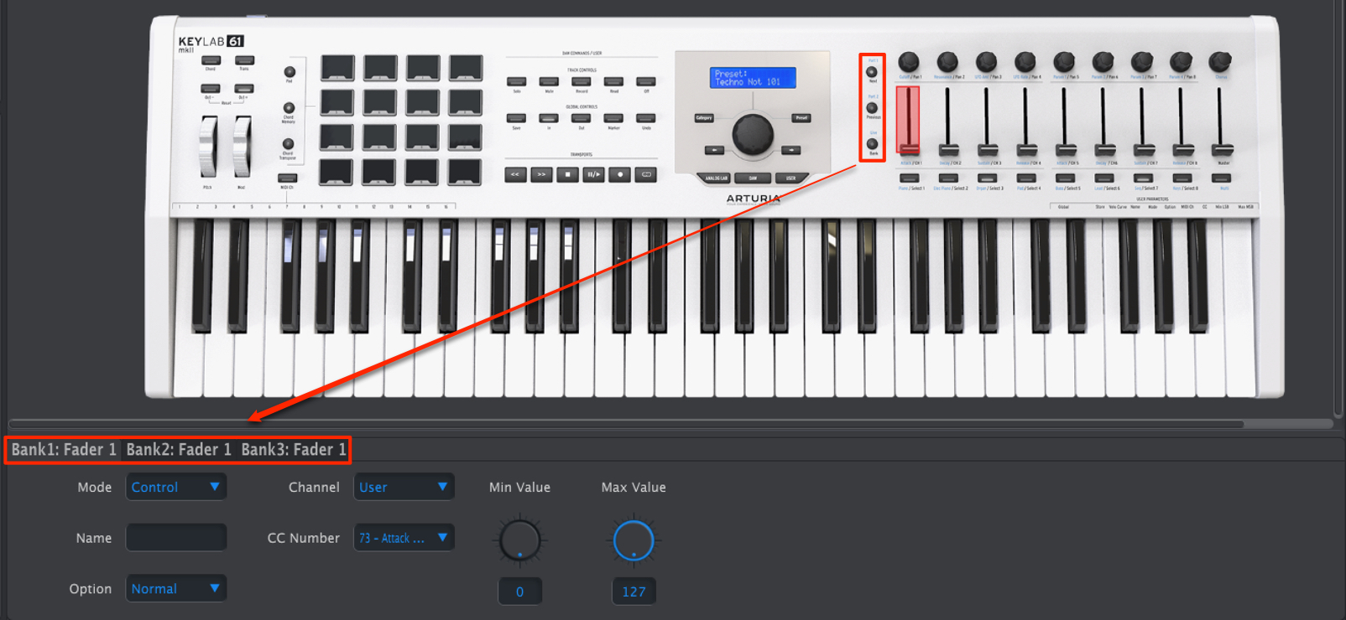Screen dimensions: 1346x620
Task: Click the Part 2 / Previous button
Action: [872, 108]
